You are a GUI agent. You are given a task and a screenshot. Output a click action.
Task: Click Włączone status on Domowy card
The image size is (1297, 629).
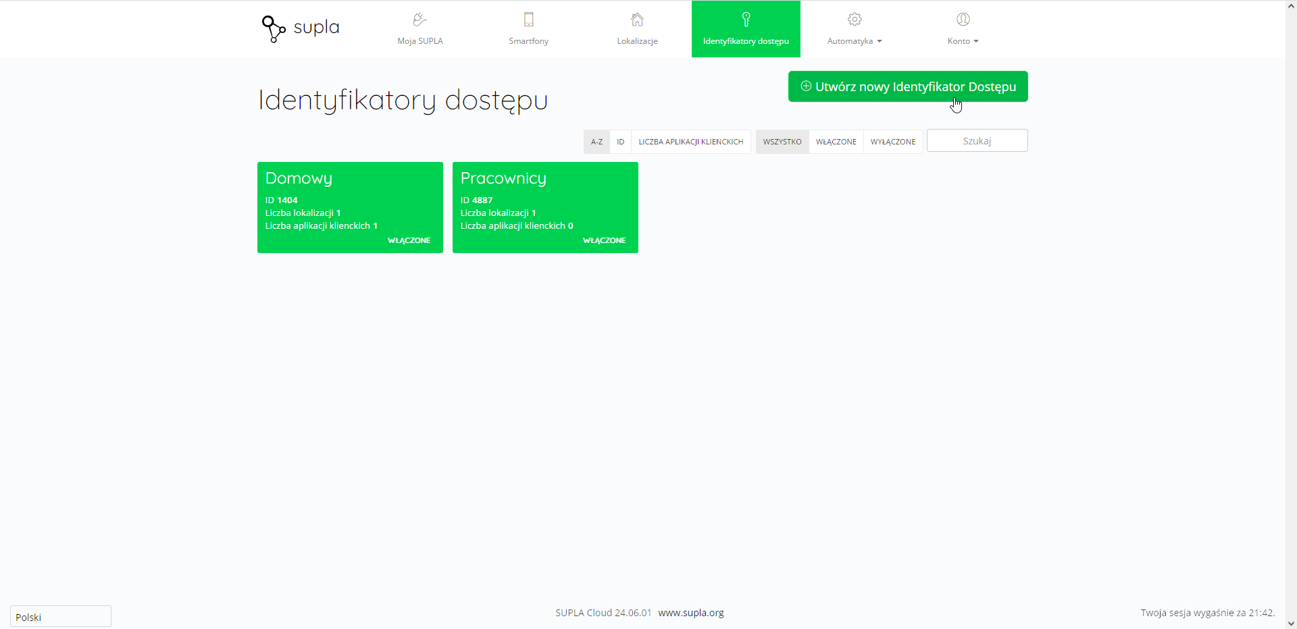(x=409, y=240)
